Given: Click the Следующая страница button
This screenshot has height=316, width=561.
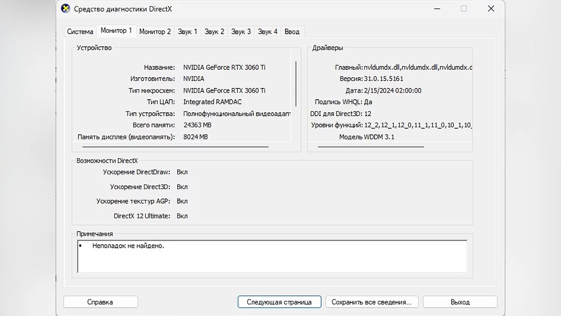Looking at the screenshot, I should pos(279,302).
